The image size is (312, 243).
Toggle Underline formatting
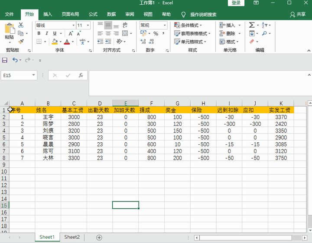pyautogui.click(x=55, y=34)
